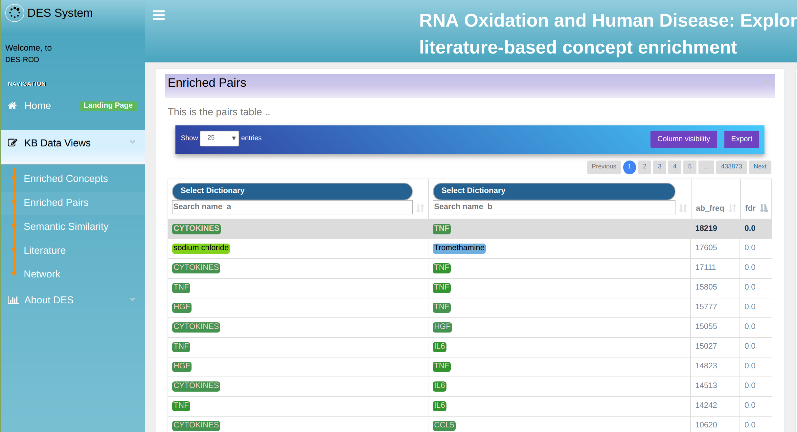797x432 pixels.
Task: Click the Search name_b input field
Action: click(554, 207)
